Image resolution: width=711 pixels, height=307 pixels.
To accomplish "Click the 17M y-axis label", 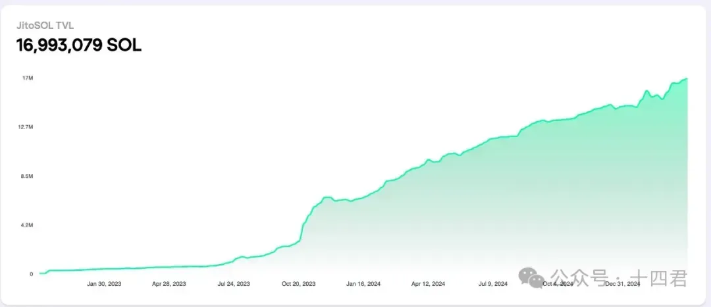I will point(28,78).
